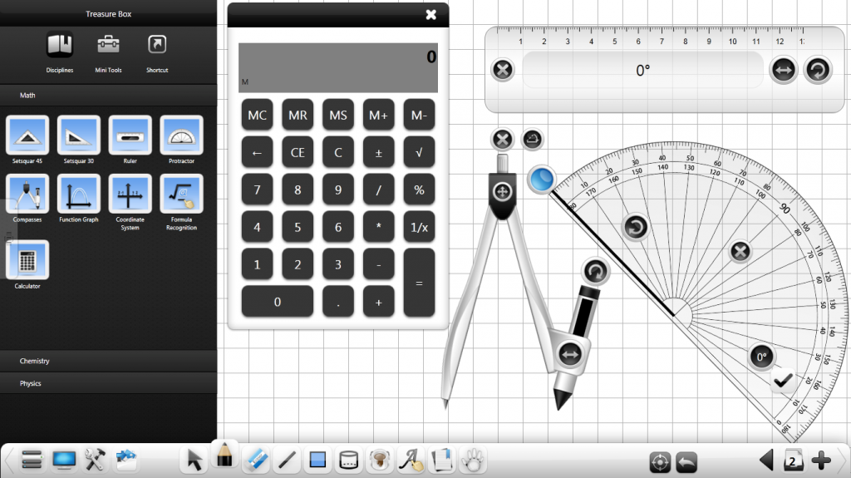Click the MR memory recall key
This screenshot has height=478, width=851.
298,115
